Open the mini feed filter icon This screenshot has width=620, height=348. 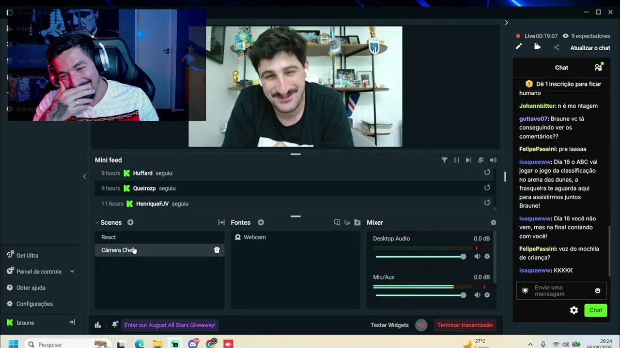pyautogui.click(x=444, y=160)
